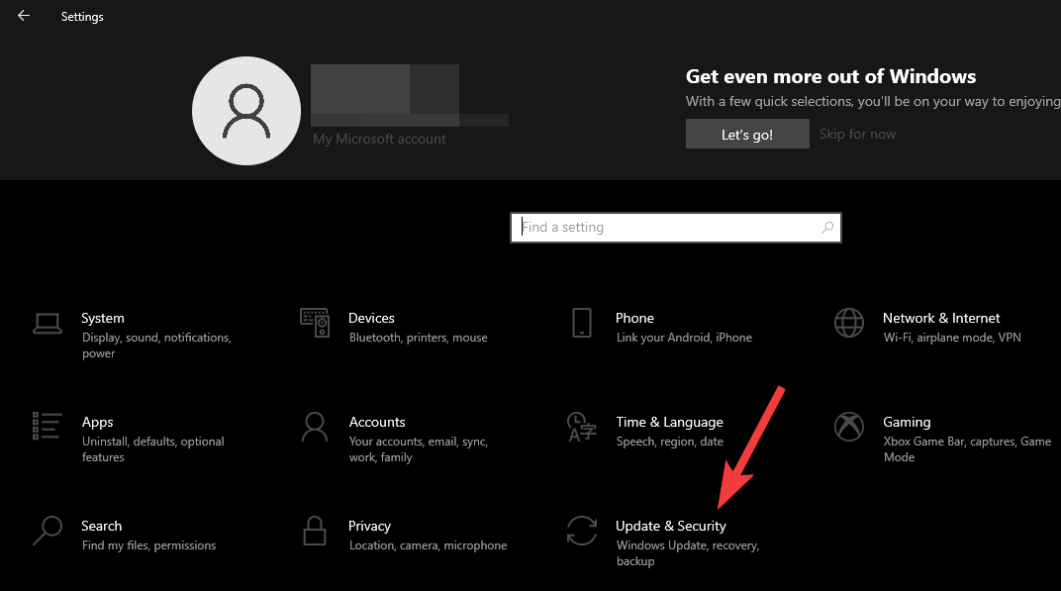This screenshot has width=1061, height=591.
Task: Open Accounts settings via person icon
Action: [x=315, y=427]
